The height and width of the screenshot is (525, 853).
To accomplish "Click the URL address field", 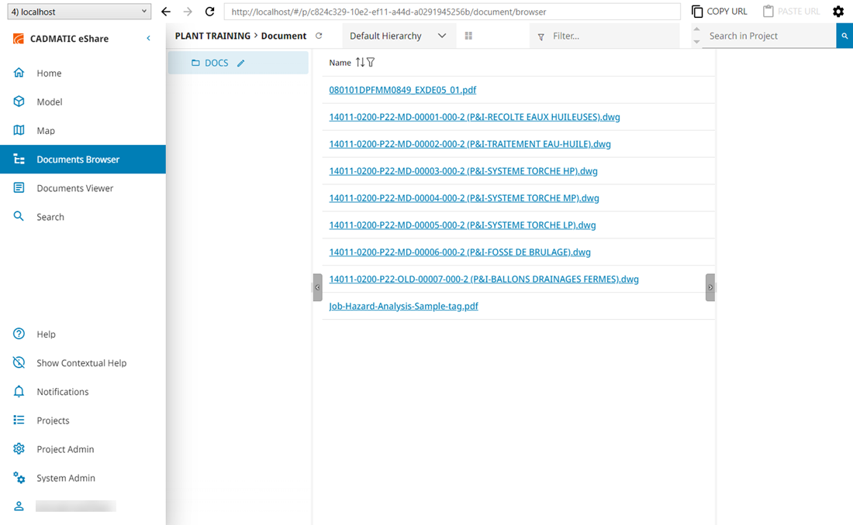I will tap(452, 12).
